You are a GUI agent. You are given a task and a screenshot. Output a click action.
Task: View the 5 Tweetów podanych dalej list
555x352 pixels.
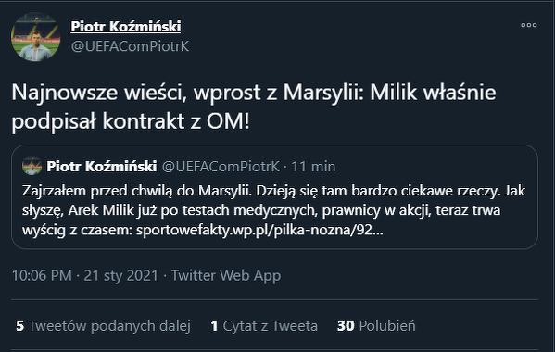pos(104,326)
